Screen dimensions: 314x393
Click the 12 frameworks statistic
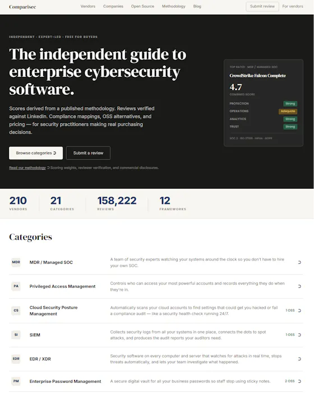[x=173, y=203]
